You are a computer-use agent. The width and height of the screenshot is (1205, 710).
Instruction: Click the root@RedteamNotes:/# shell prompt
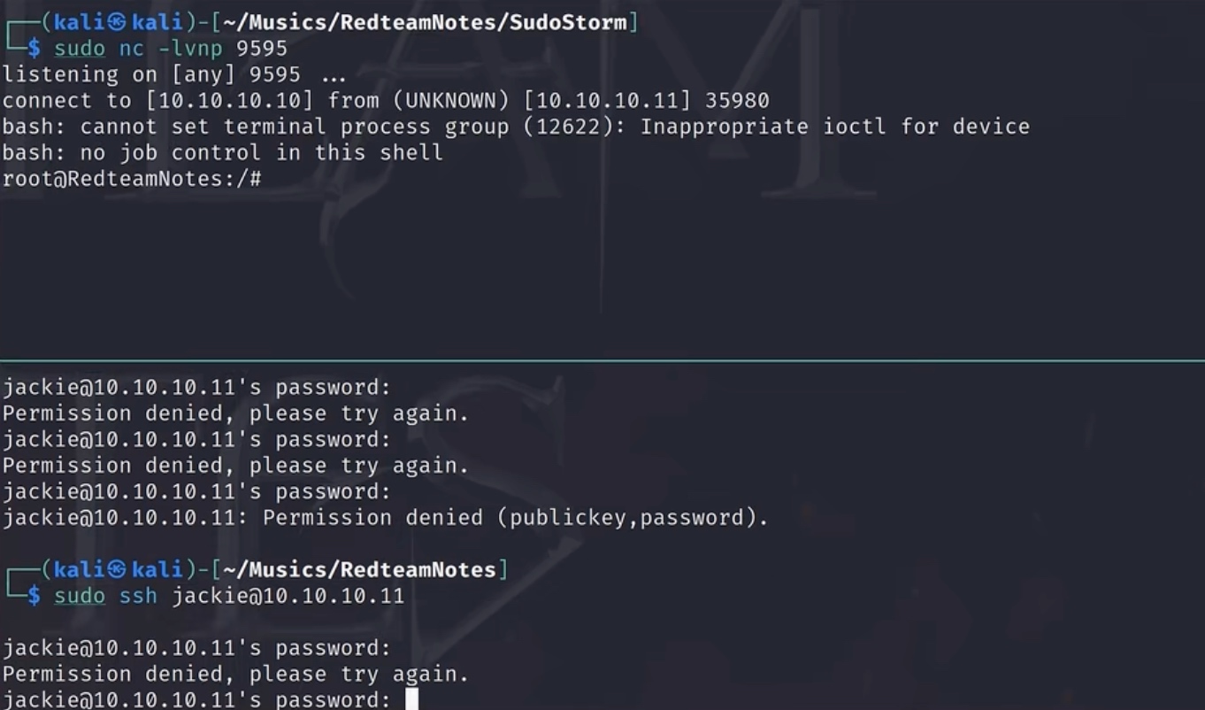(132, 179)
